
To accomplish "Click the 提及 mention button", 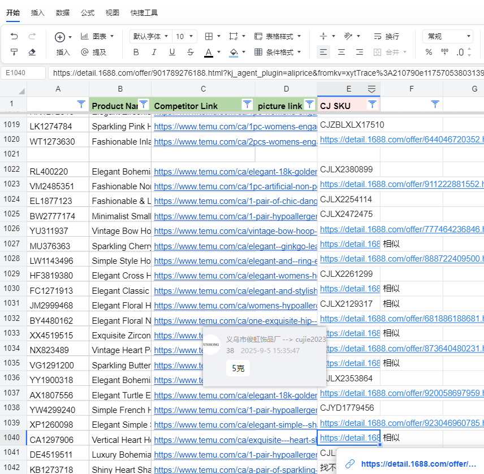I will tap(93, 52).
